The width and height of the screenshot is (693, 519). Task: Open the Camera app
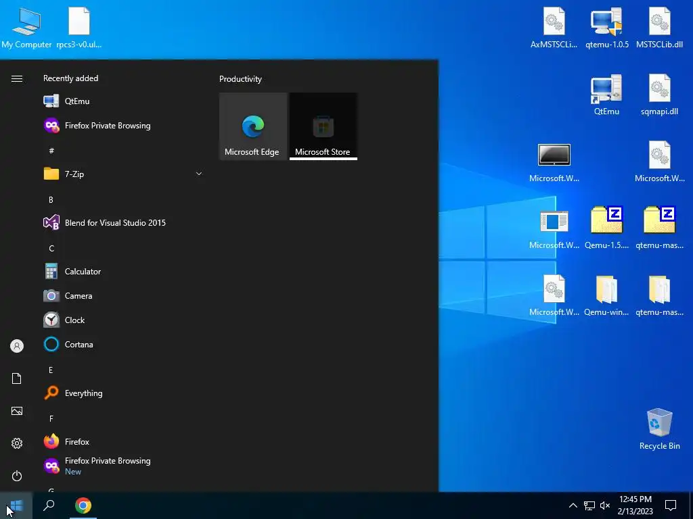123,296
